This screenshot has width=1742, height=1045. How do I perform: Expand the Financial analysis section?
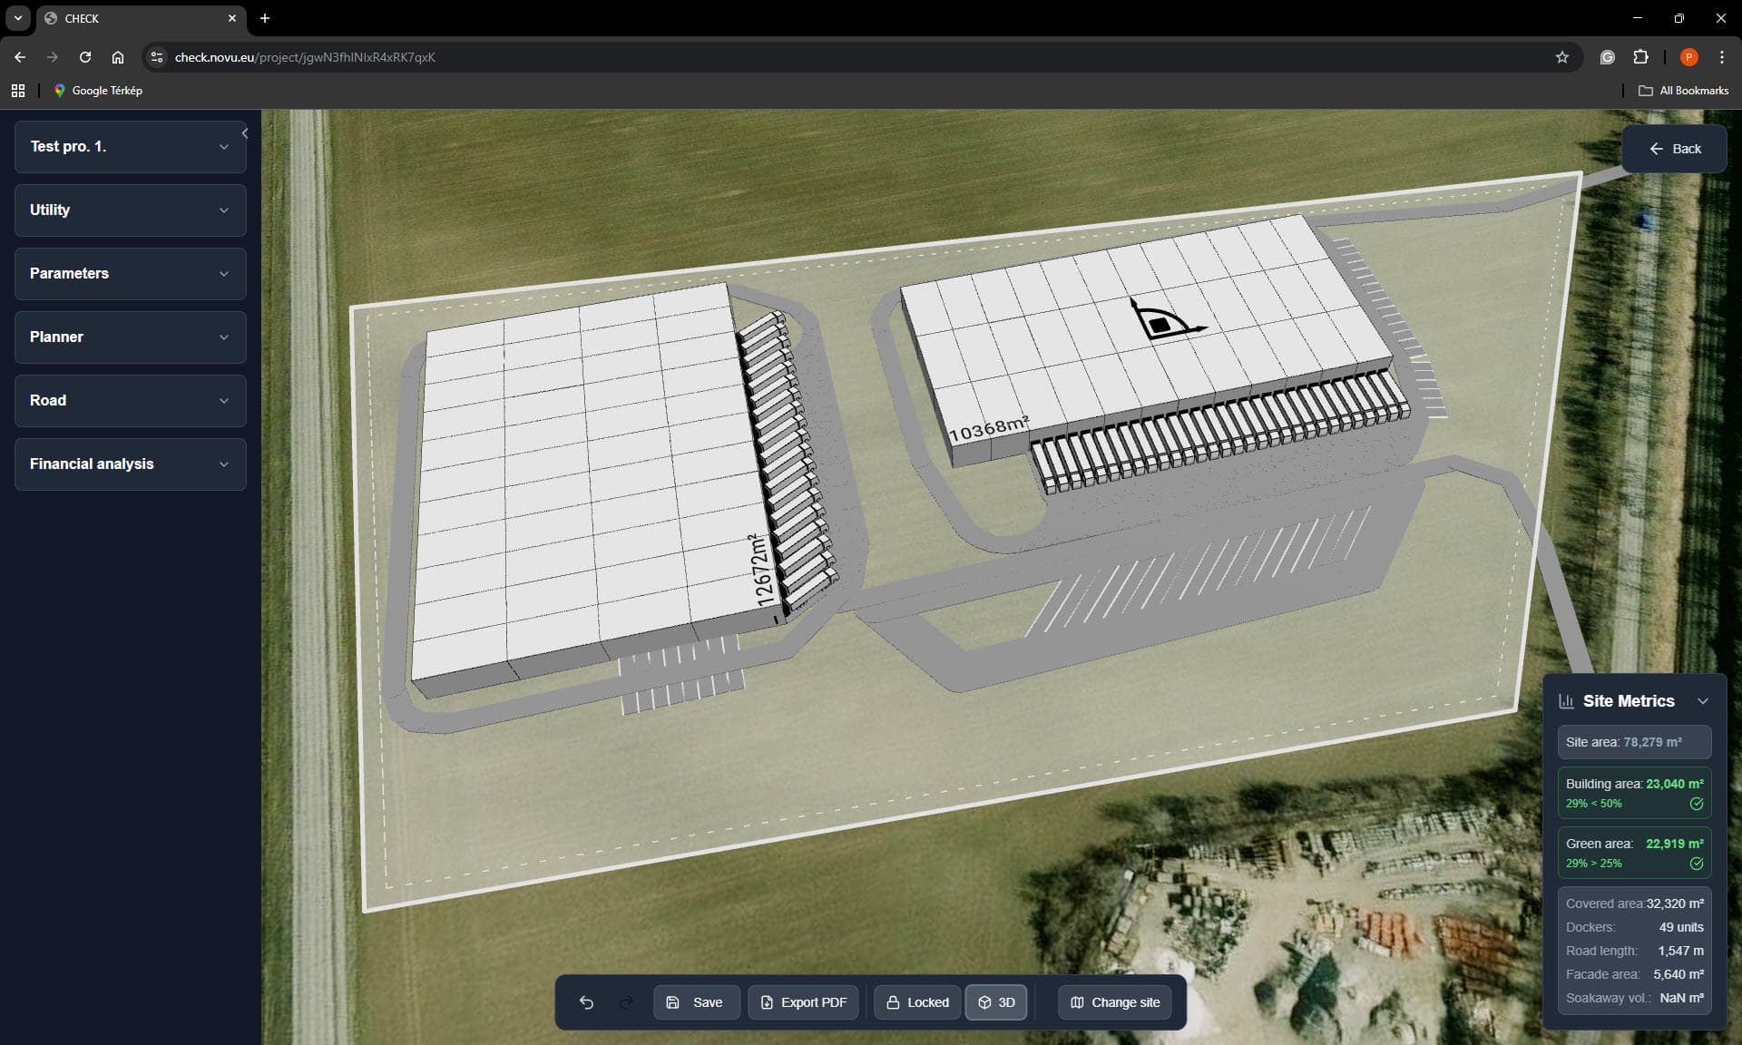tap(131, 464)
